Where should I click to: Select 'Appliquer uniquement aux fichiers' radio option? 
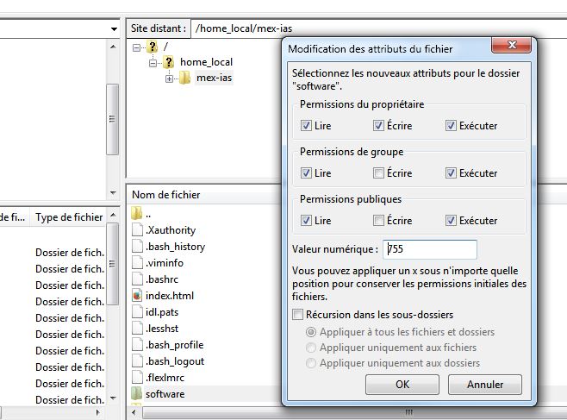pyautogui.click(x=311, y=348)
